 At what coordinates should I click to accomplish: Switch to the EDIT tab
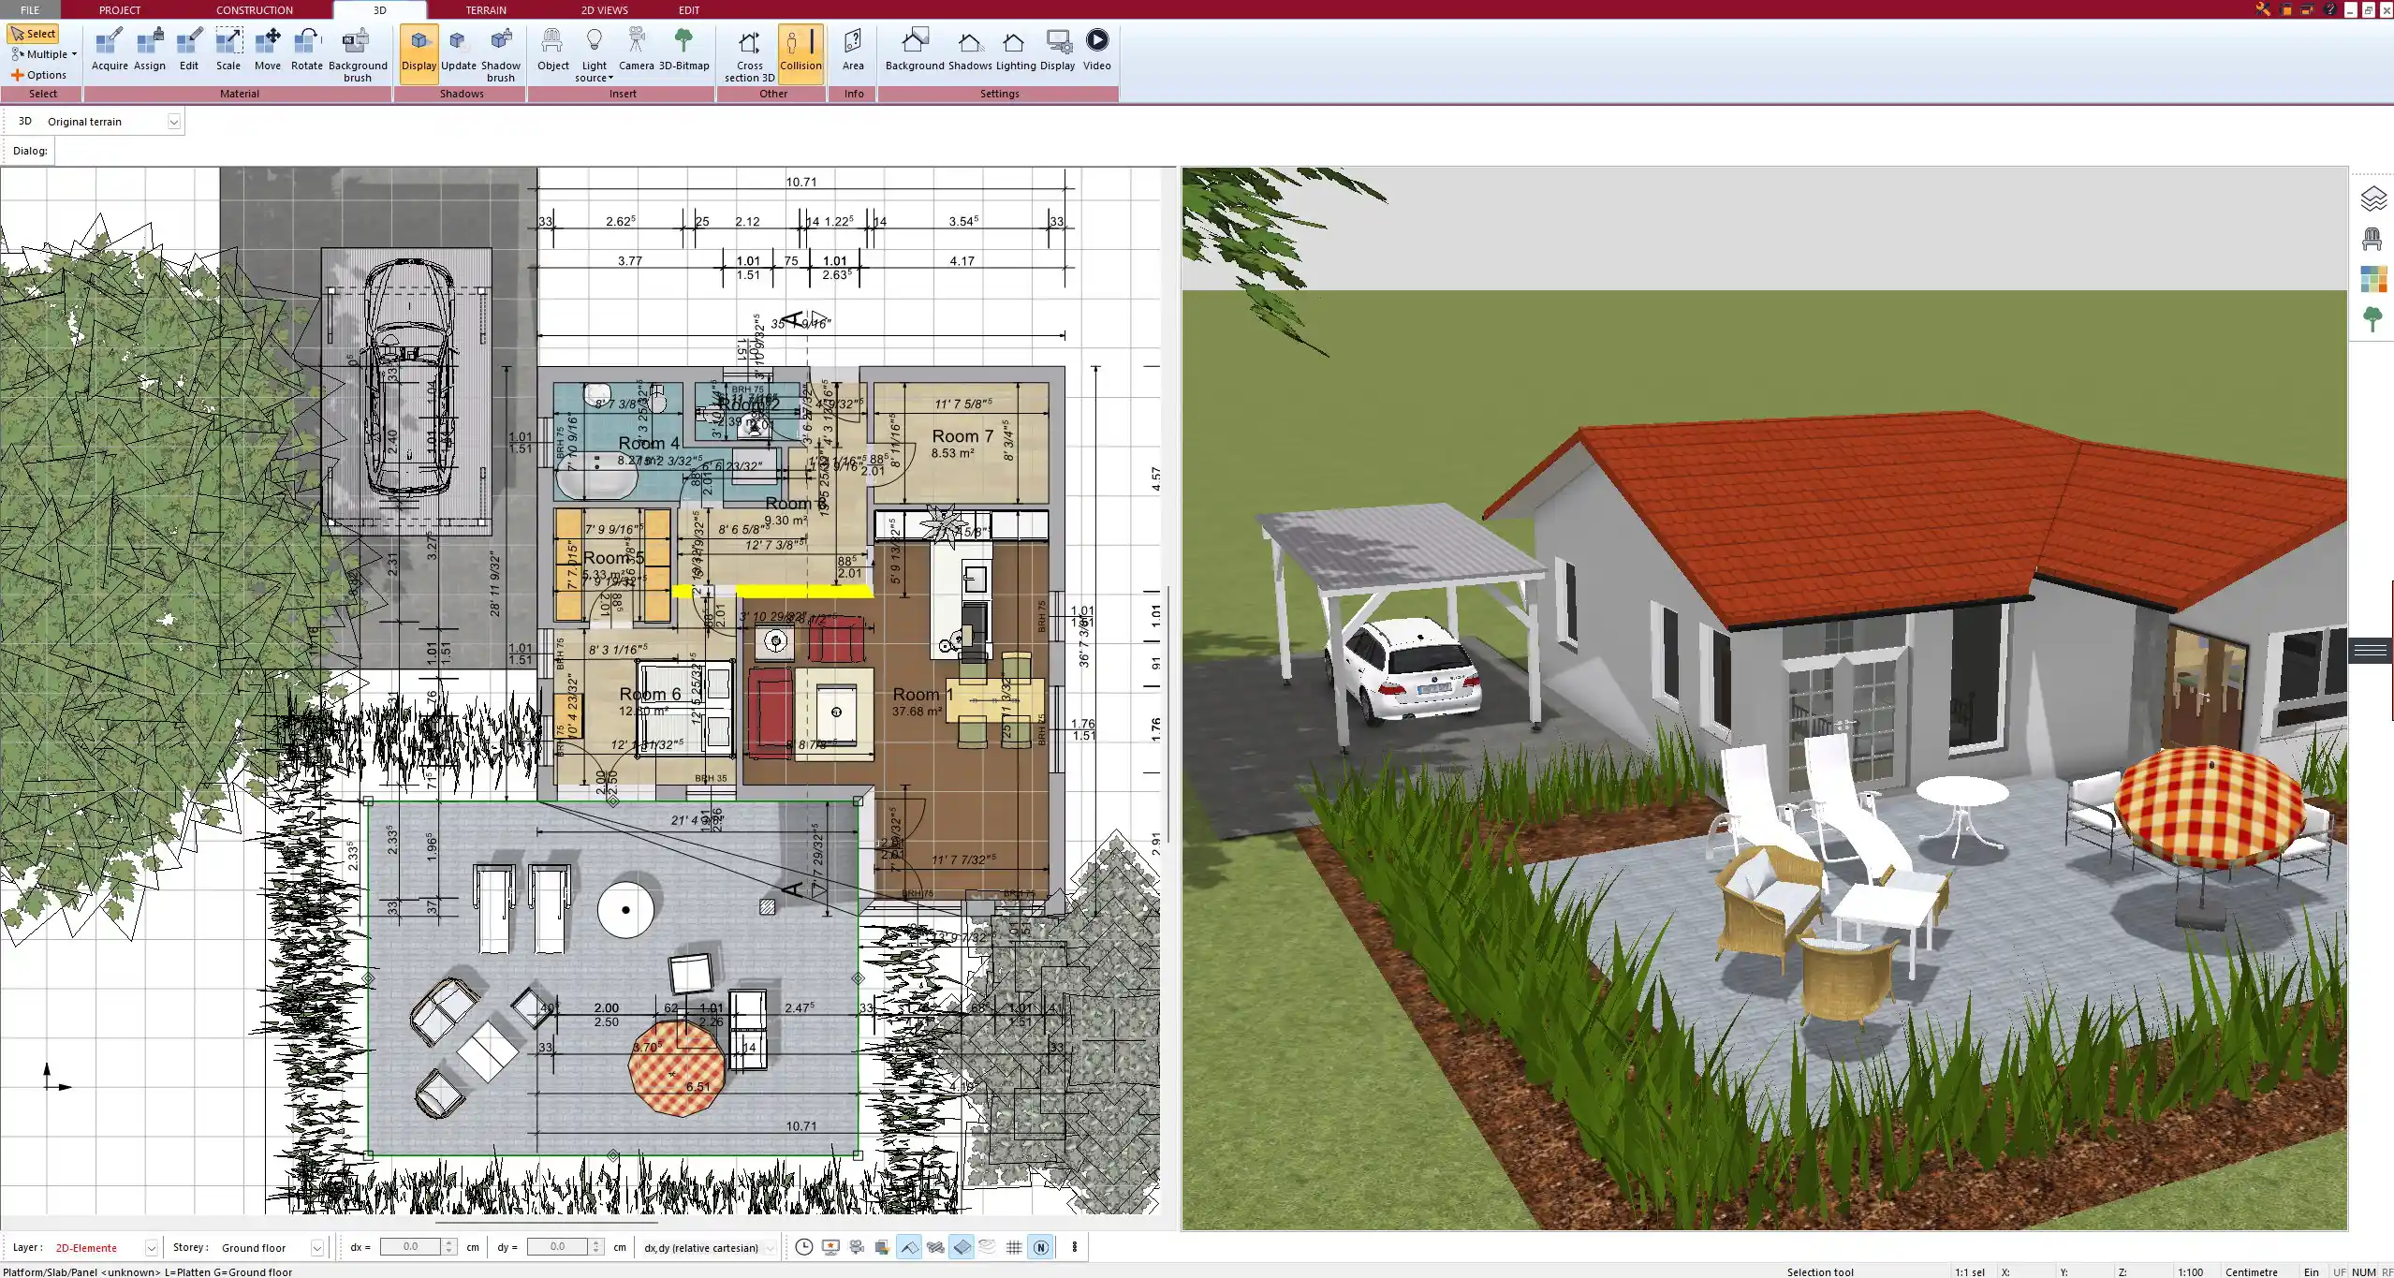coord(689,9)
